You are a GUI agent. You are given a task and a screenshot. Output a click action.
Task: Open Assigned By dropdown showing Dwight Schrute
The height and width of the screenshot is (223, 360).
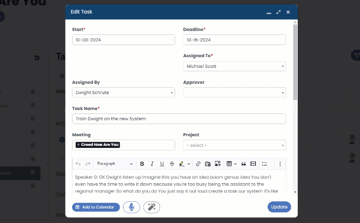124,93
